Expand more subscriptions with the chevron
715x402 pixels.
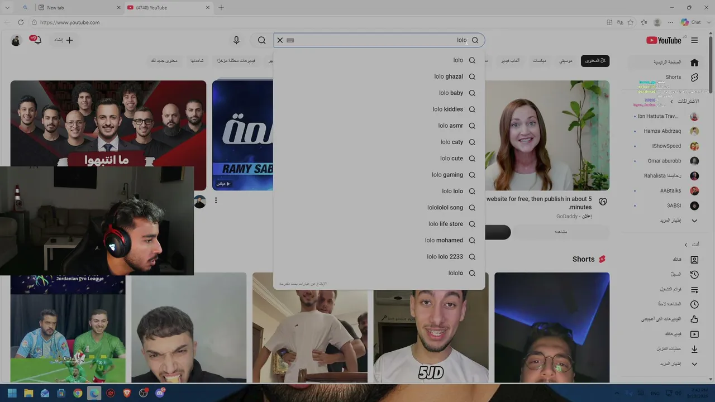(694, 221)
